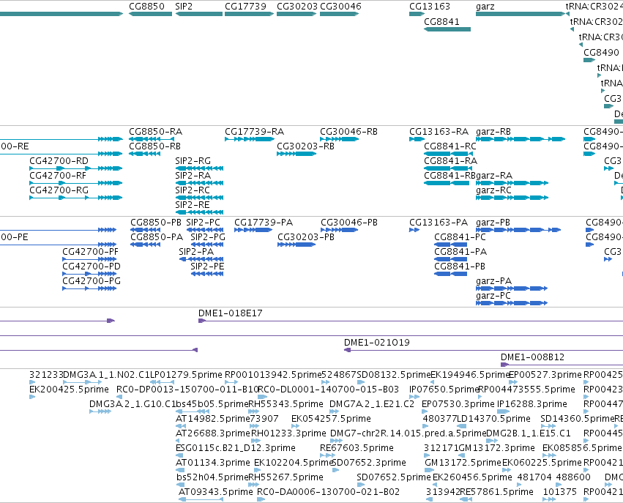
Task: Click the DME1-008B12 clone start
Action: point(504,365)
